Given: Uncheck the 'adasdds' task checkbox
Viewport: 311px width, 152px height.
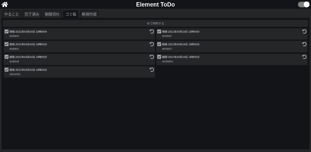Looking at the screenshot, I should (7, 69).
